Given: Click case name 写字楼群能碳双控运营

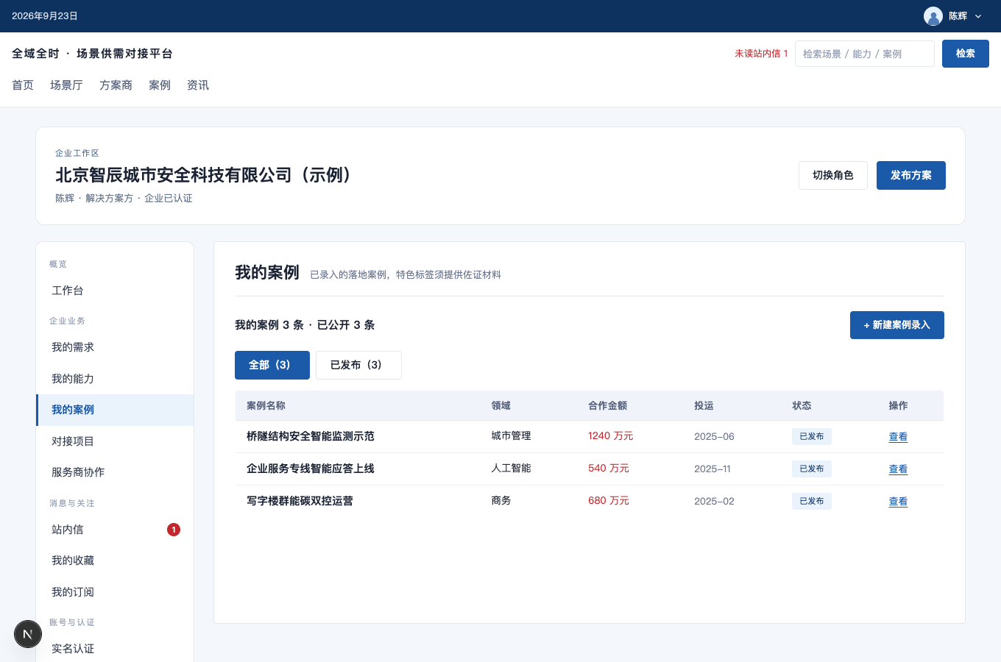Looking at the screenshot, I should (x=300, y=501).
